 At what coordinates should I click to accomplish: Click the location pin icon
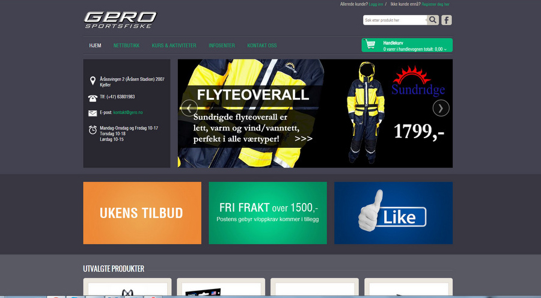tap(93, 81)
